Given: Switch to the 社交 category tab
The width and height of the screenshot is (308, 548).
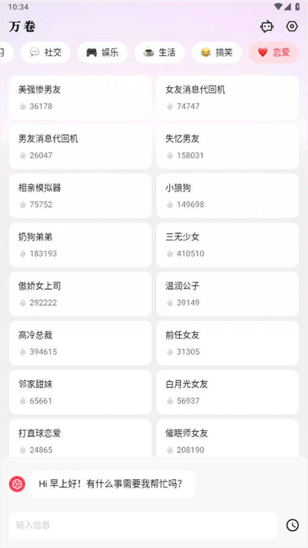Looking at the screenshot, I should click(x=45, y=53).
